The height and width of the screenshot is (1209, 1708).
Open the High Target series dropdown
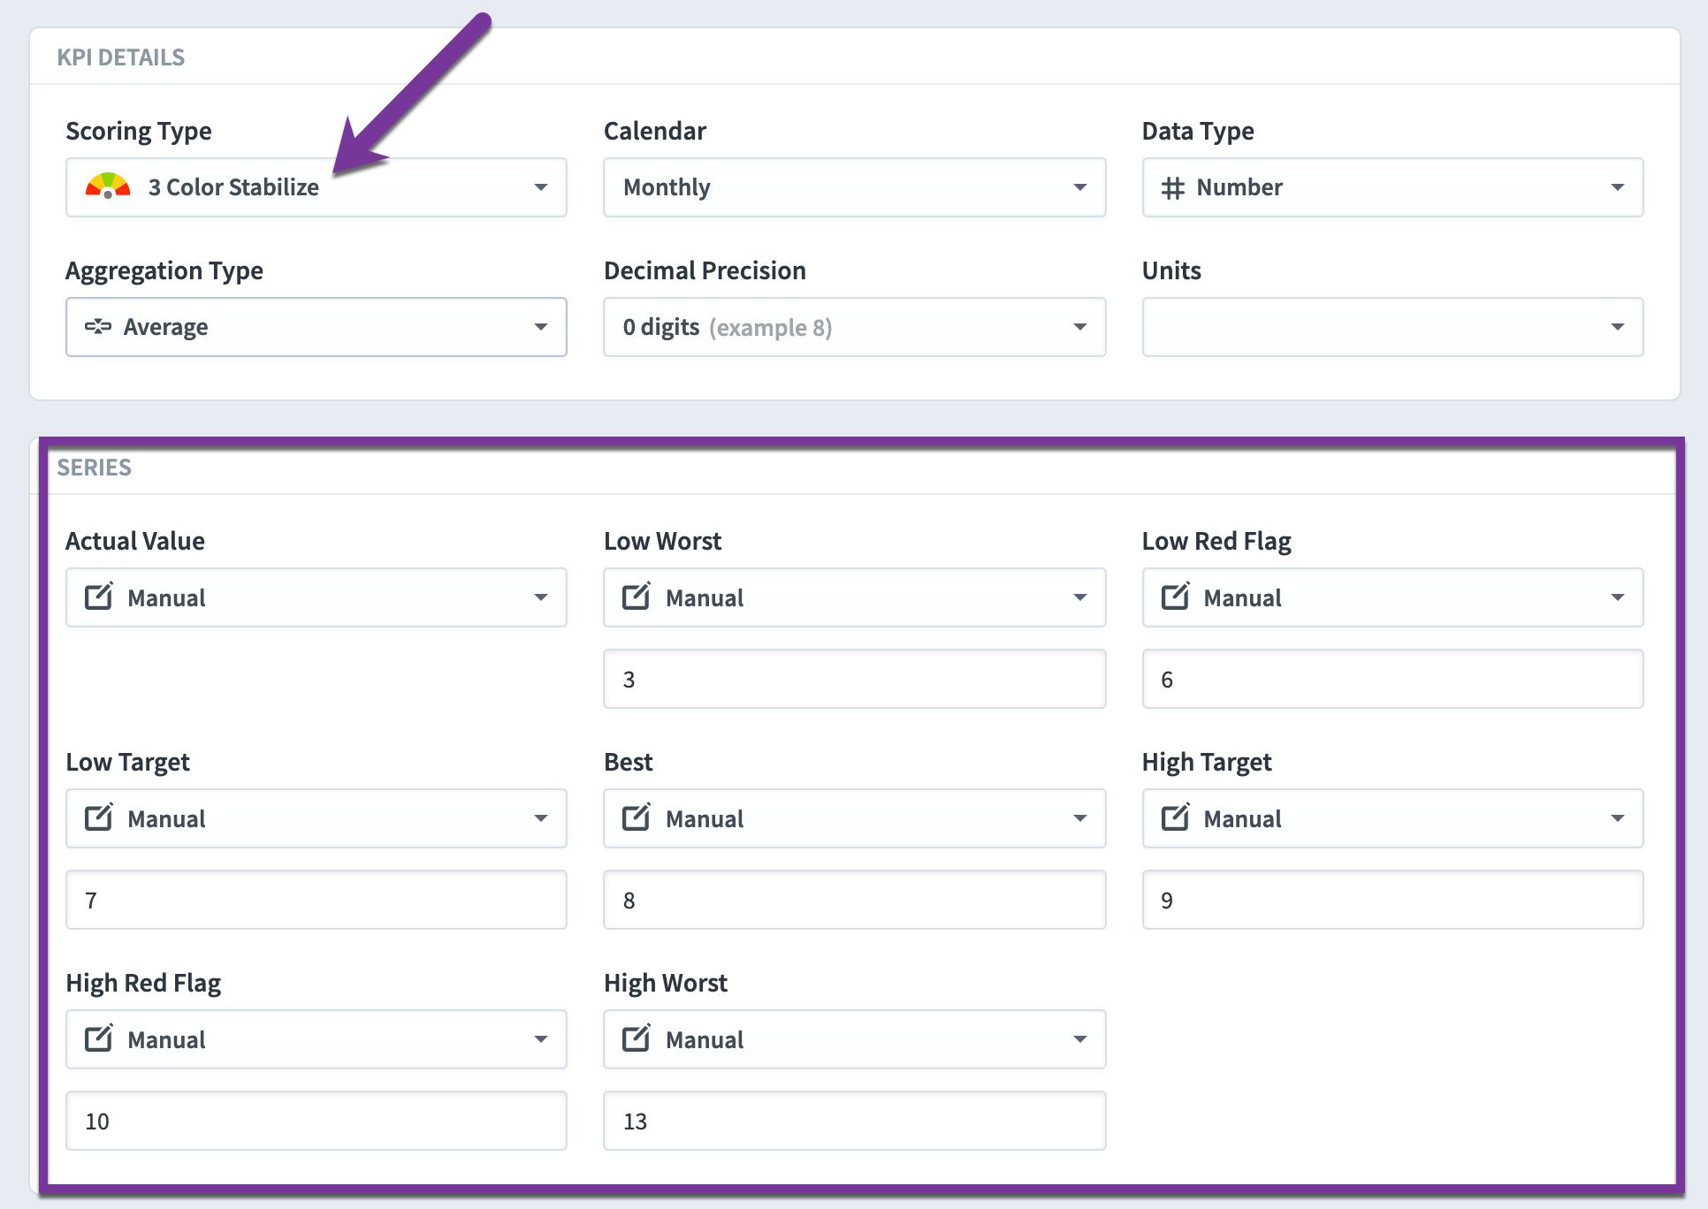(1392, 818)
